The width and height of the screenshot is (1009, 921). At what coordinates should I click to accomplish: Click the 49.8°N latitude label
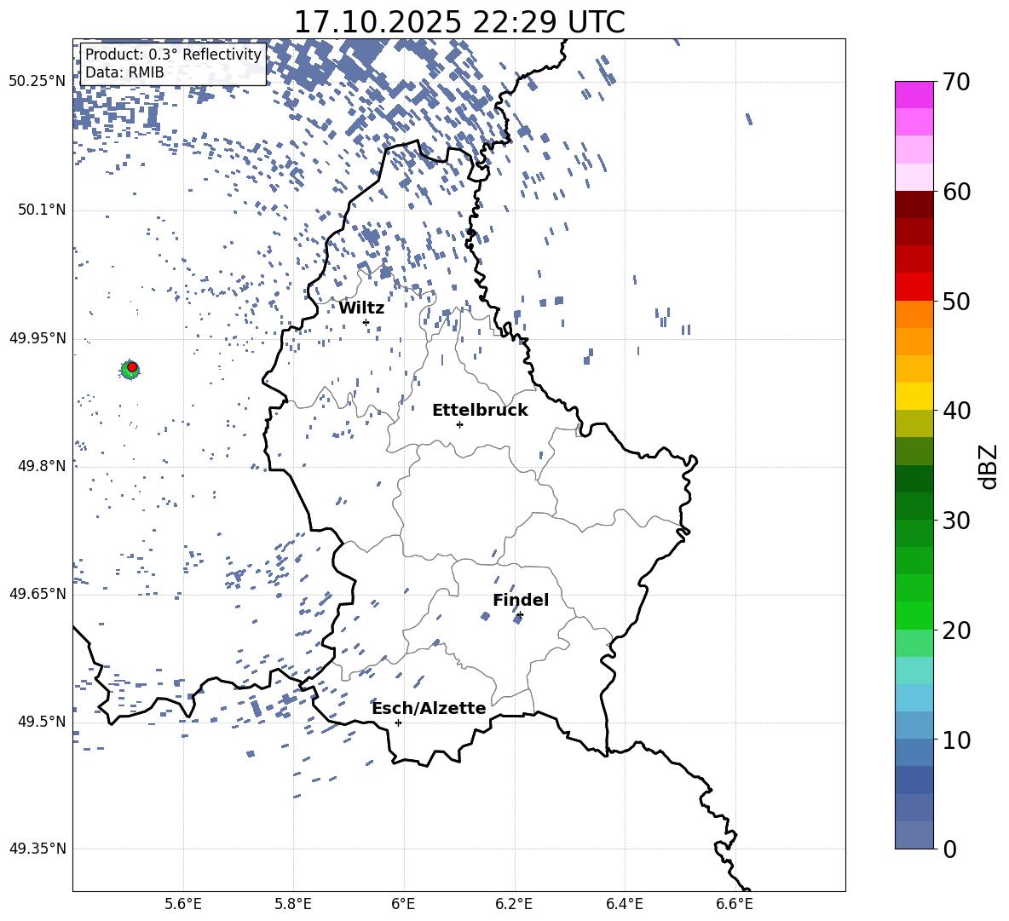(42, 465)
